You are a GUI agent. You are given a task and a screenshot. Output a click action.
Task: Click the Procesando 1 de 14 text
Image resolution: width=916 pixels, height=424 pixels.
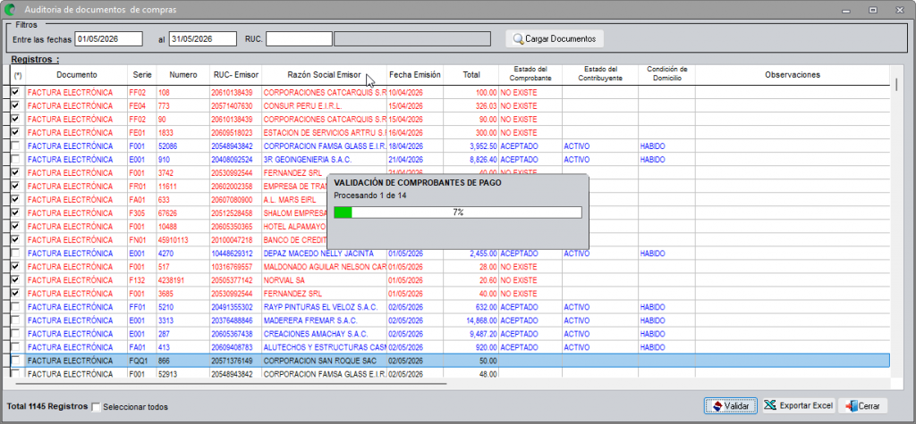coord(370,195)
